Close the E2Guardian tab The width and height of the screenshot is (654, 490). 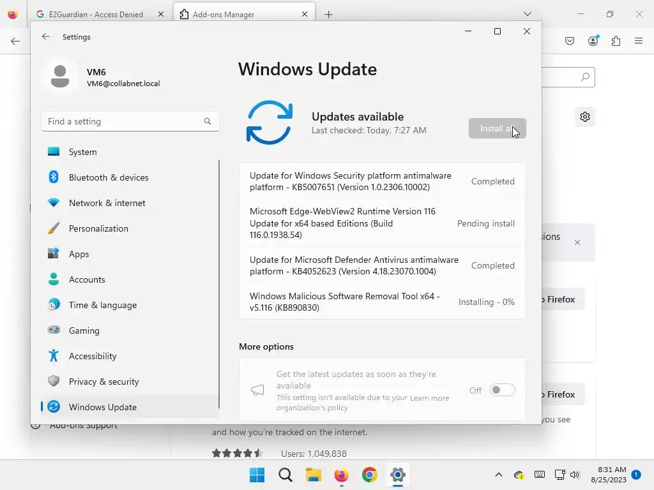pyautogui.click(x=161, y=14)
